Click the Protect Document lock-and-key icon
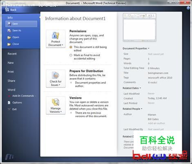192x164 pixels. pos(56,35)
